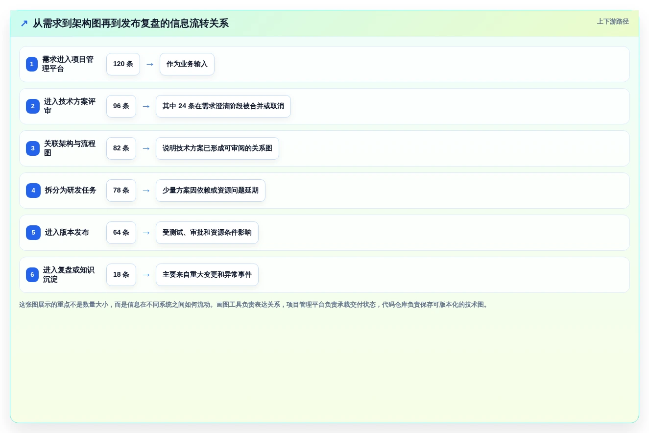This screenshot has height=433, width=649.
Task: Click the footer paragraph starting 这张图展示的重点
Action: coord(254,305)
